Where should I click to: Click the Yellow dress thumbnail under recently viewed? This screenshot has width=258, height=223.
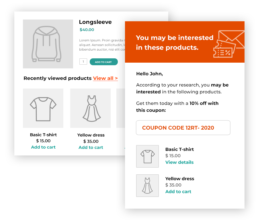click(x=91, y=108)
